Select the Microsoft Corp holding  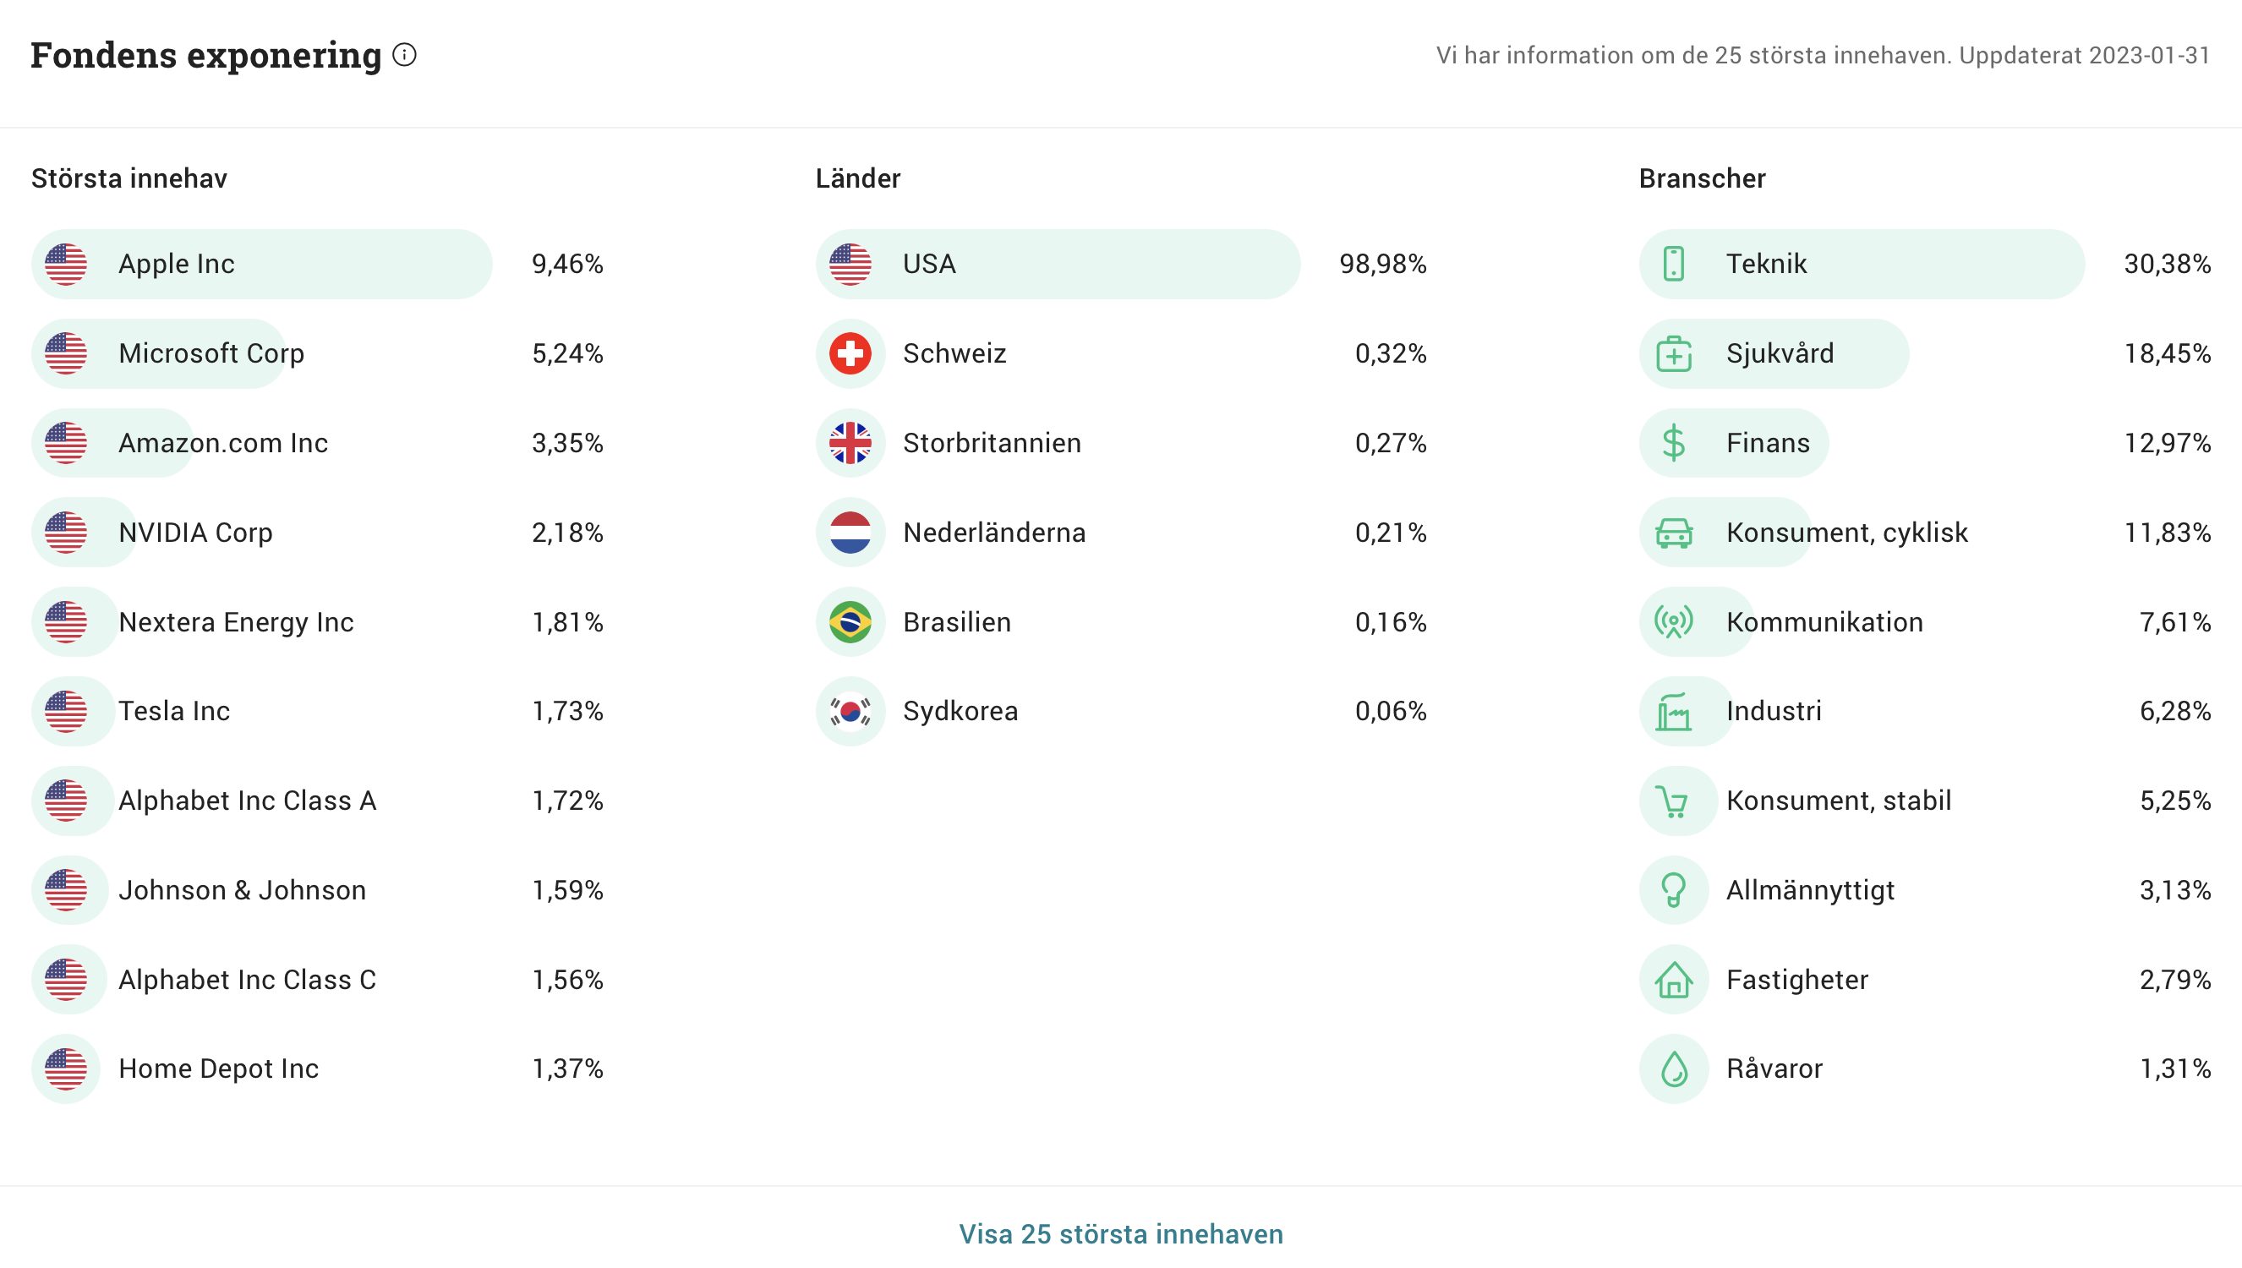pyautogui.click(x=211, y=353)
